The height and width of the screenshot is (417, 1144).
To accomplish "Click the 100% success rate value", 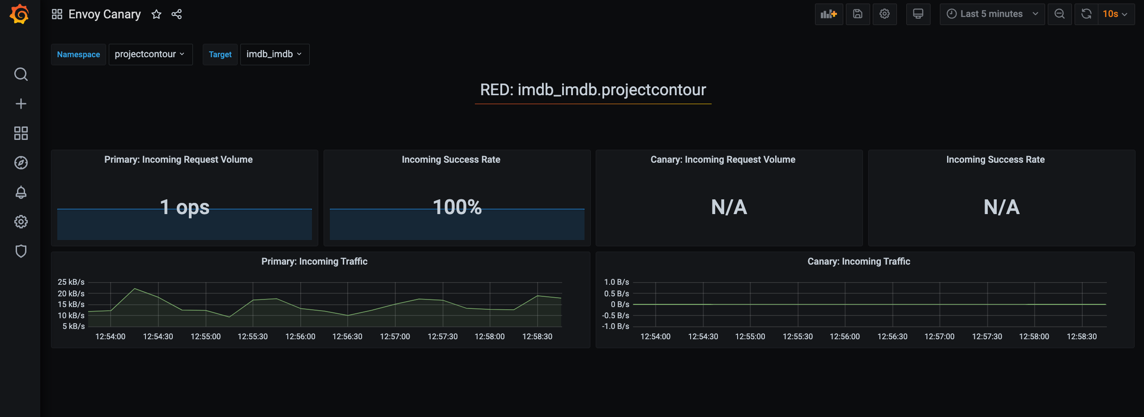I will click(x=457, y=207).
